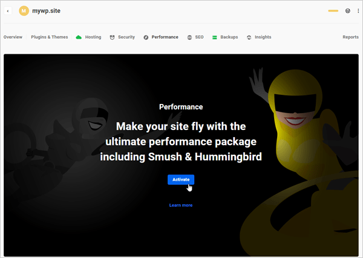
Task: Click the yellow M site avatar
Action: tap(24, 11)
